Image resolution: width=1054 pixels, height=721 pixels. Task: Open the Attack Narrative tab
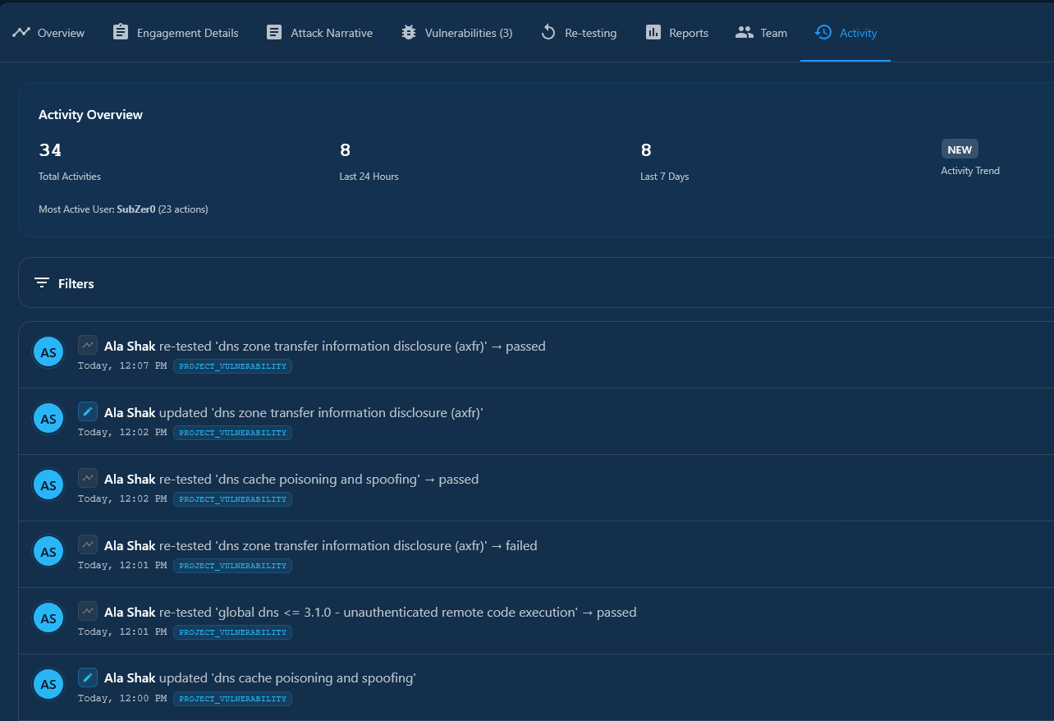319,33
